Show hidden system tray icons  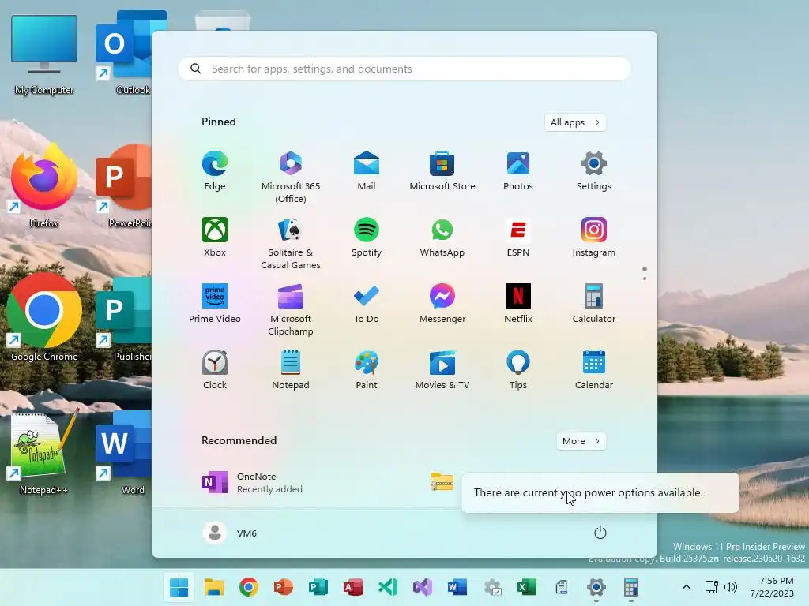coord(687,587)
